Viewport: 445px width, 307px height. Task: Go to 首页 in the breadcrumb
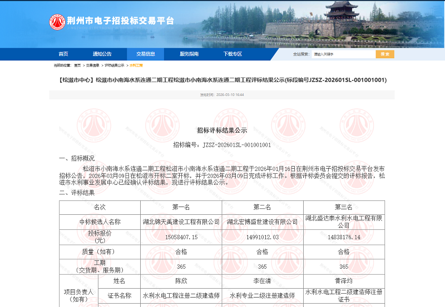pyautogui.click(x=77, y=66)
